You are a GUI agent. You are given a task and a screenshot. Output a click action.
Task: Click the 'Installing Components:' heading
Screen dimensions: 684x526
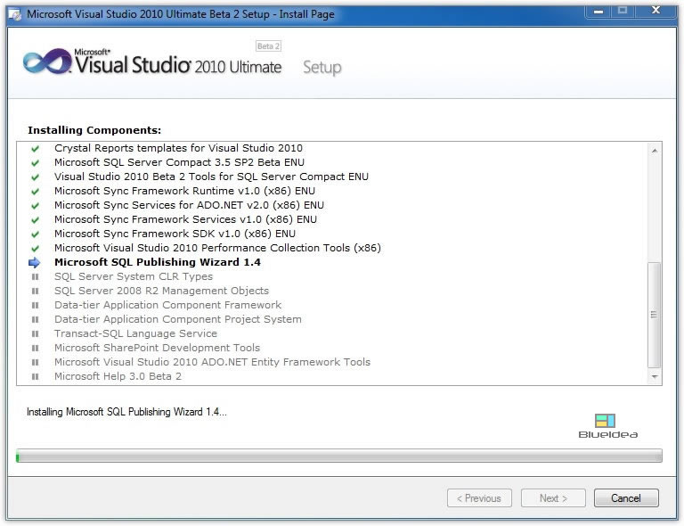pyautogui.click(x=94, y=130)
